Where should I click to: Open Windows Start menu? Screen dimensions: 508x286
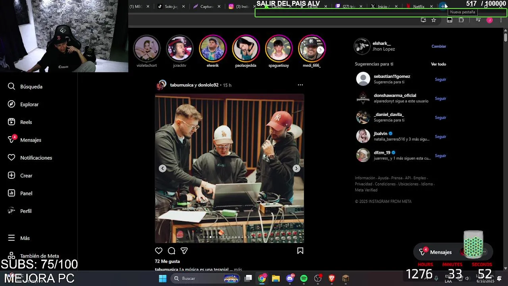click(162, 278)
